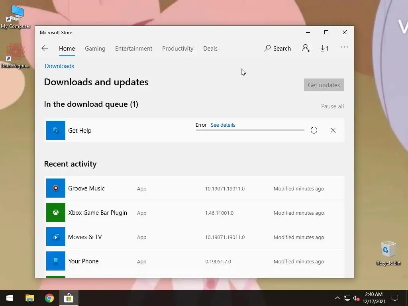Image resolution: width=408 pixels, height=306 pixels.
Task: Select the Your Phone name
Action: click(83, 261)
